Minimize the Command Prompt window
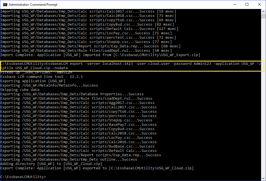 point(234,4)
